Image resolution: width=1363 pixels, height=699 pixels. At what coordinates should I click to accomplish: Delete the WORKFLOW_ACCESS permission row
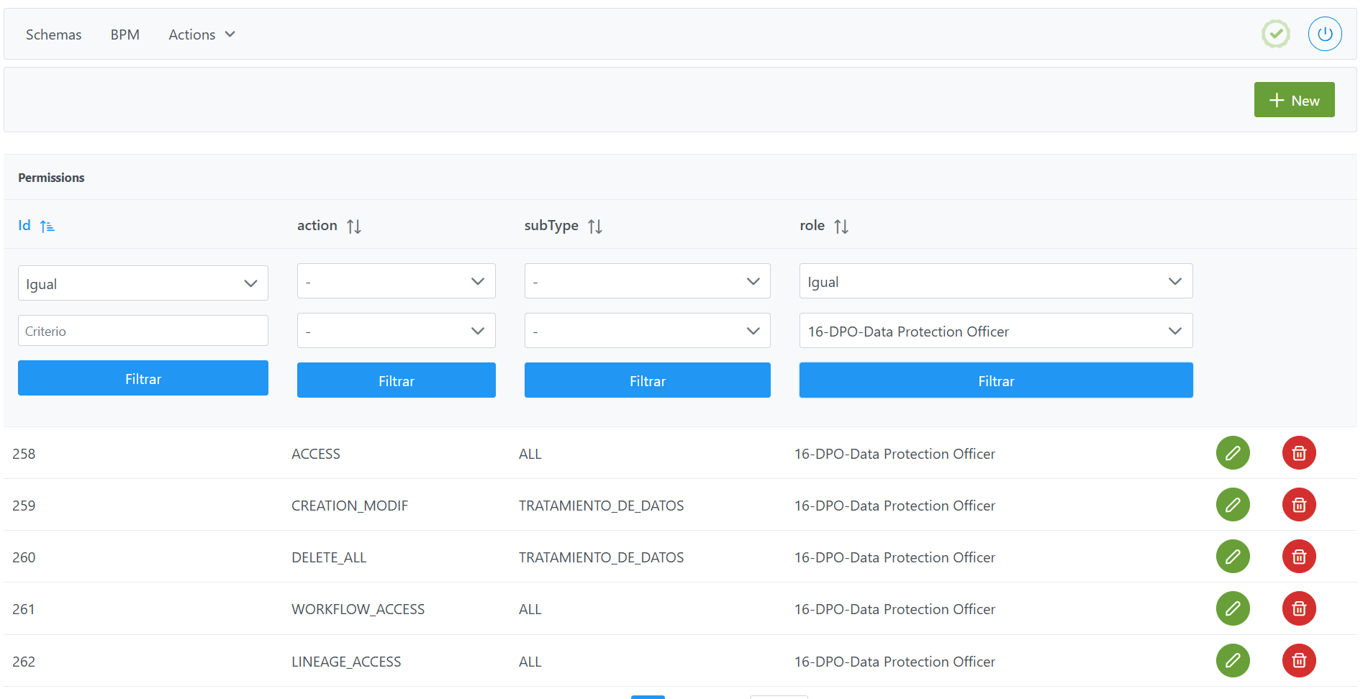(1298, 608)
